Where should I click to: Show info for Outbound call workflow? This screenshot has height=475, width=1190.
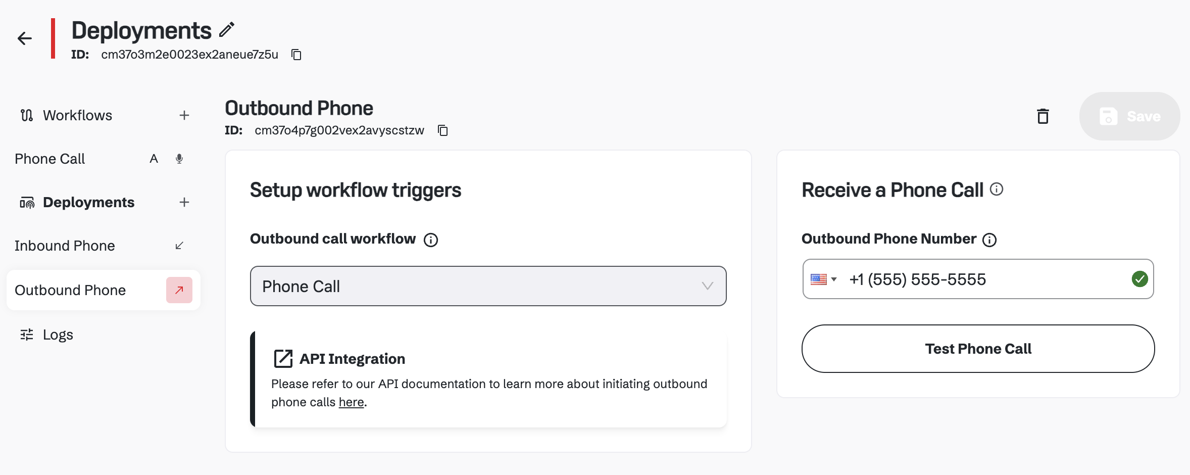point(431,240)
